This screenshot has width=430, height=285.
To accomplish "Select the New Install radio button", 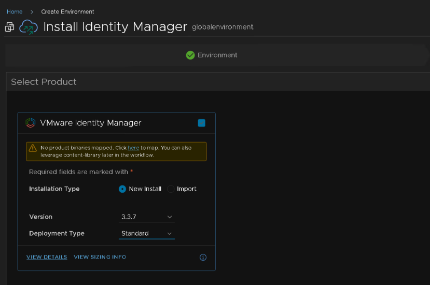I will click(122, 189).
